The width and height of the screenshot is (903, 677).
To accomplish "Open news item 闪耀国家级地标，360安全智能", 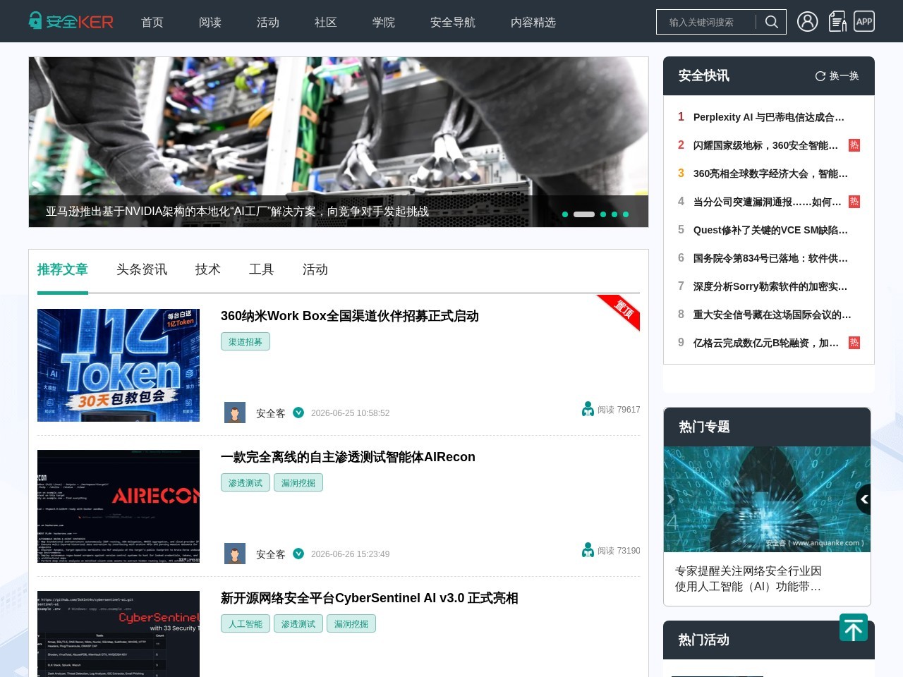I will click(766, 145).
